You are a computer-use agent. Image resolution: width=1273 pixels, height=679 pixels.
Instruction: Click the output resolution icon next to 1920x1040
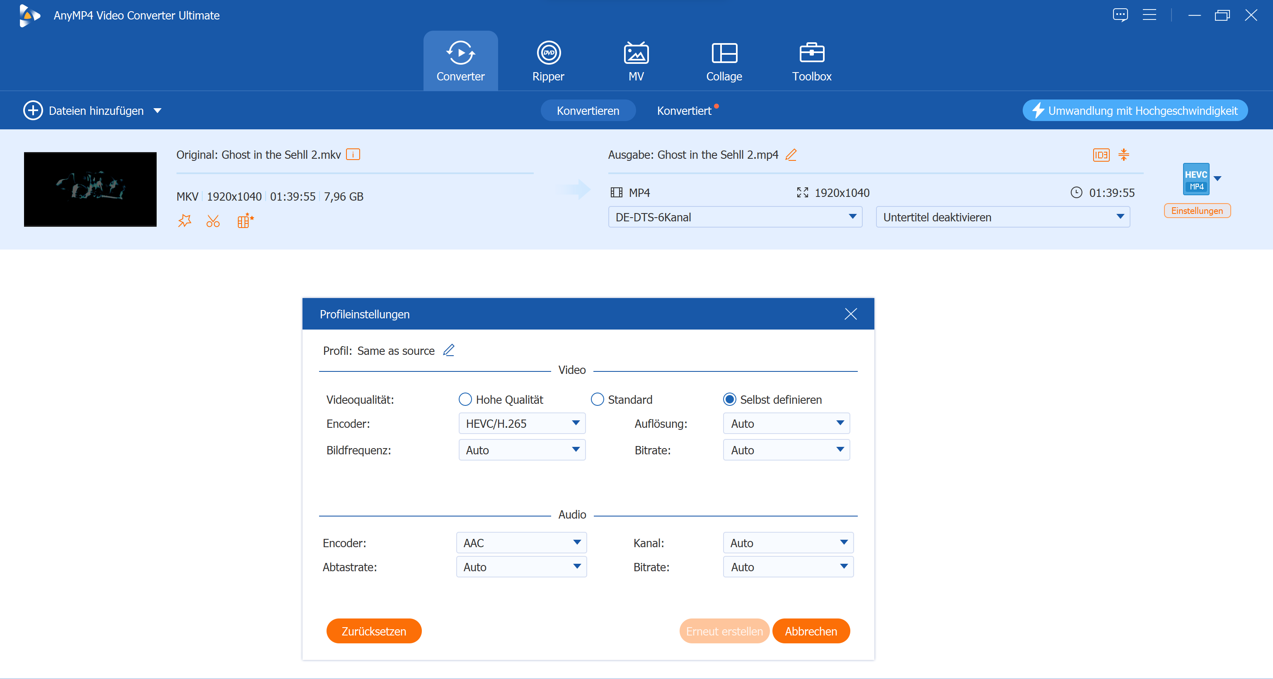(802, 193)
